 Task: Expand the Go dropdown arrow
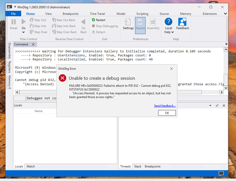point(23,32)
